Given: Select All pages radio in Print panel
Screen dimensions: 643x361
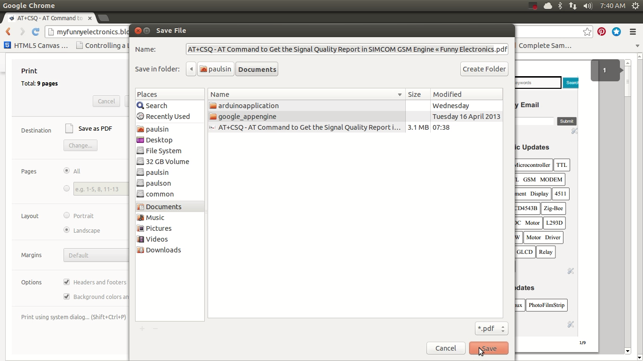Looking at the screenshot, I should 66,171.
